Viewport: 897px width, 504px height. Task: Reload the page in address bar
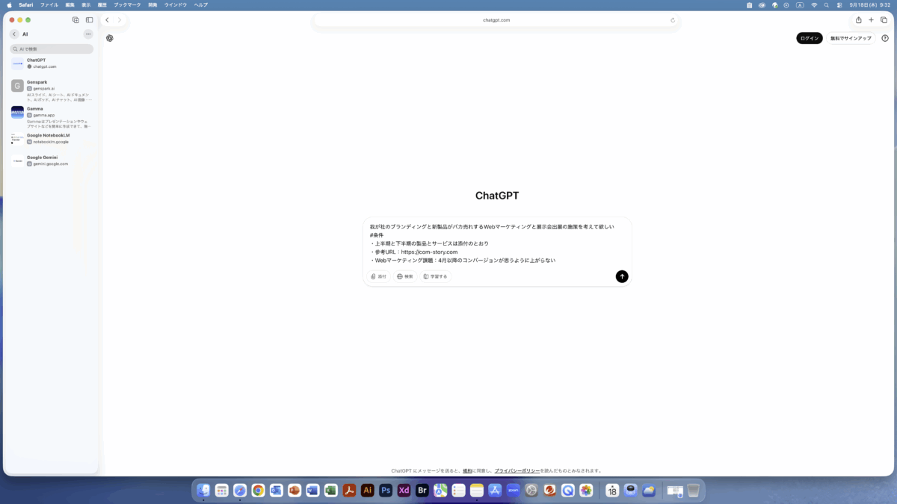coord(673,20)
